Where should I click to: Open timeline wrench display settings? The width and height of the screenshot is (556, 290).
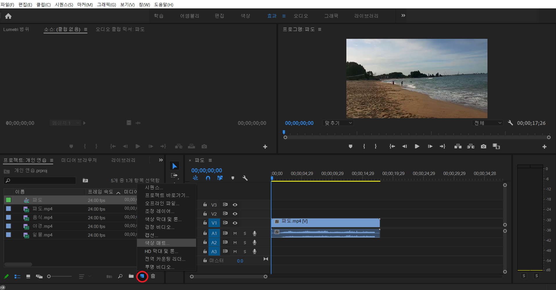[245, 178]
